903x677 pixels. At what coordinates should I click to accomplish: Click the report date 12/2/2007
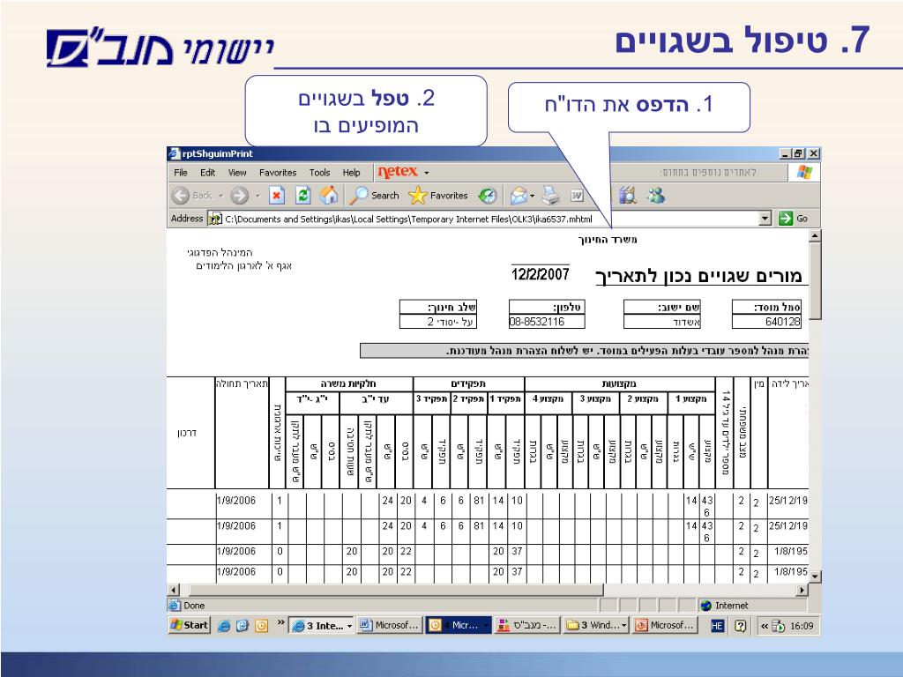click(x=541, y=274)
